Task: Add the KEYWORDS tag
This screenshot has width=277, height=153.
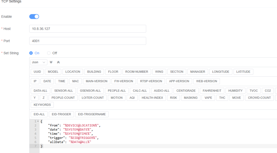Action: (42, 105)
